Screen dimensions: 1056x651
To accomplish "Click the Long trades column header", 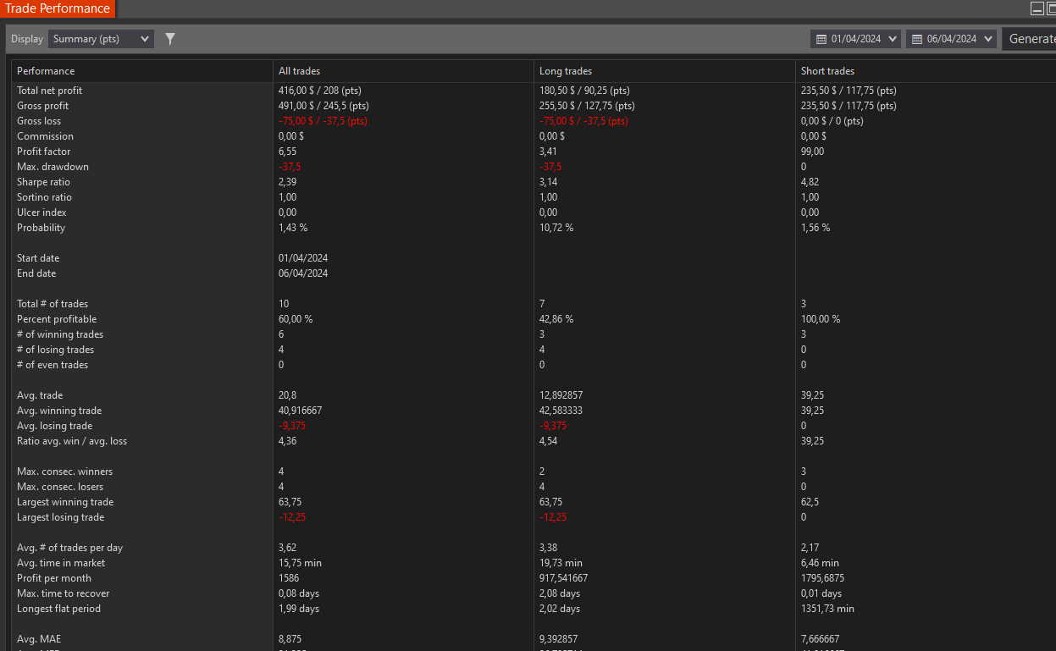I will (566, 71).
